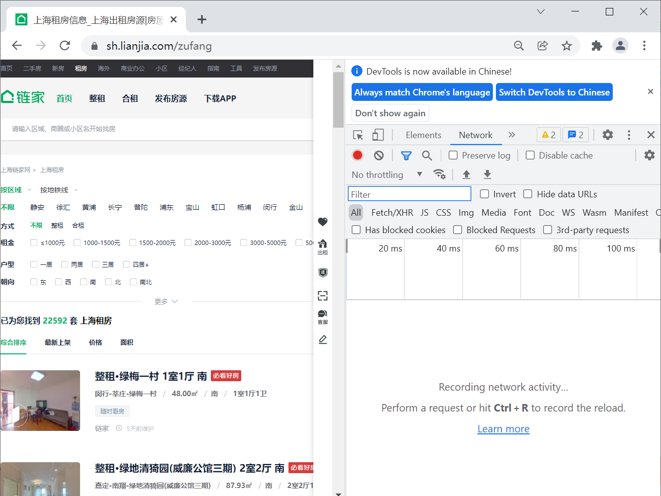Go back using the browser back arrow
Viewport: 661px width, 496px height.
click(17, 46)
